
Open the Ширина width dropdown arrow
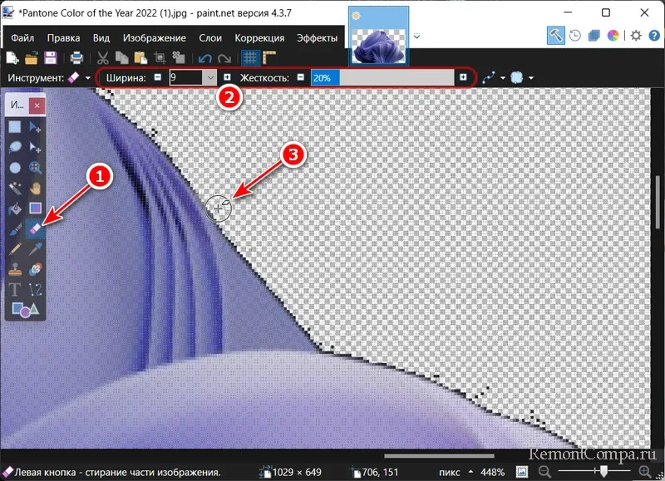coord(211,77)
